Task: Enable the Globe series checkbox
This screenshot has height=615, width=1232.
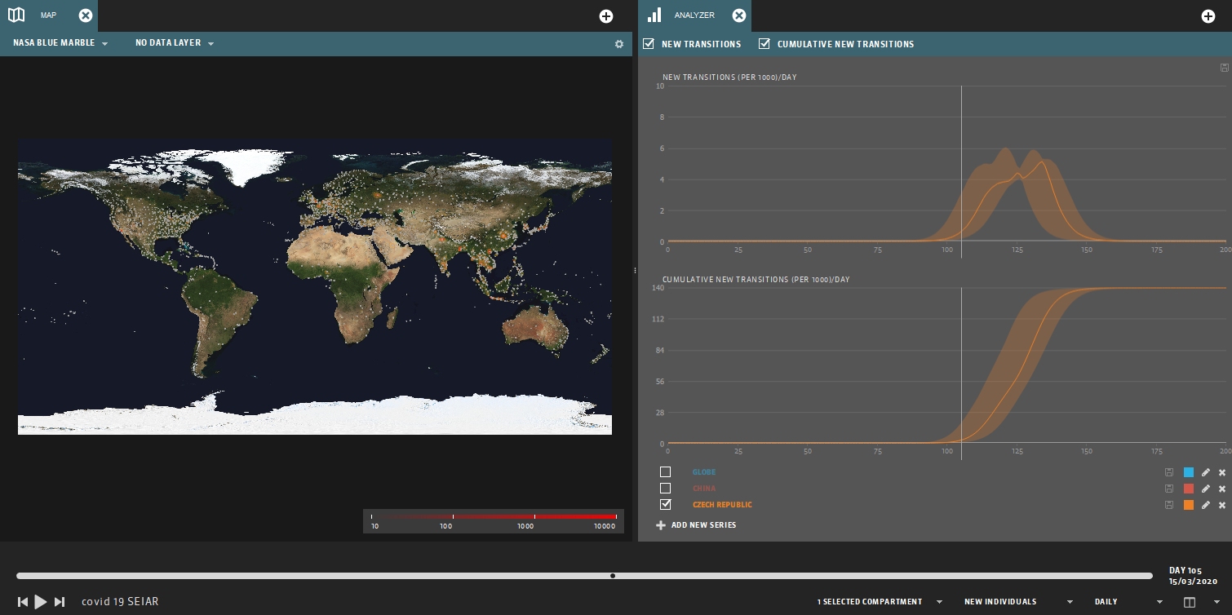Action: 665,472
